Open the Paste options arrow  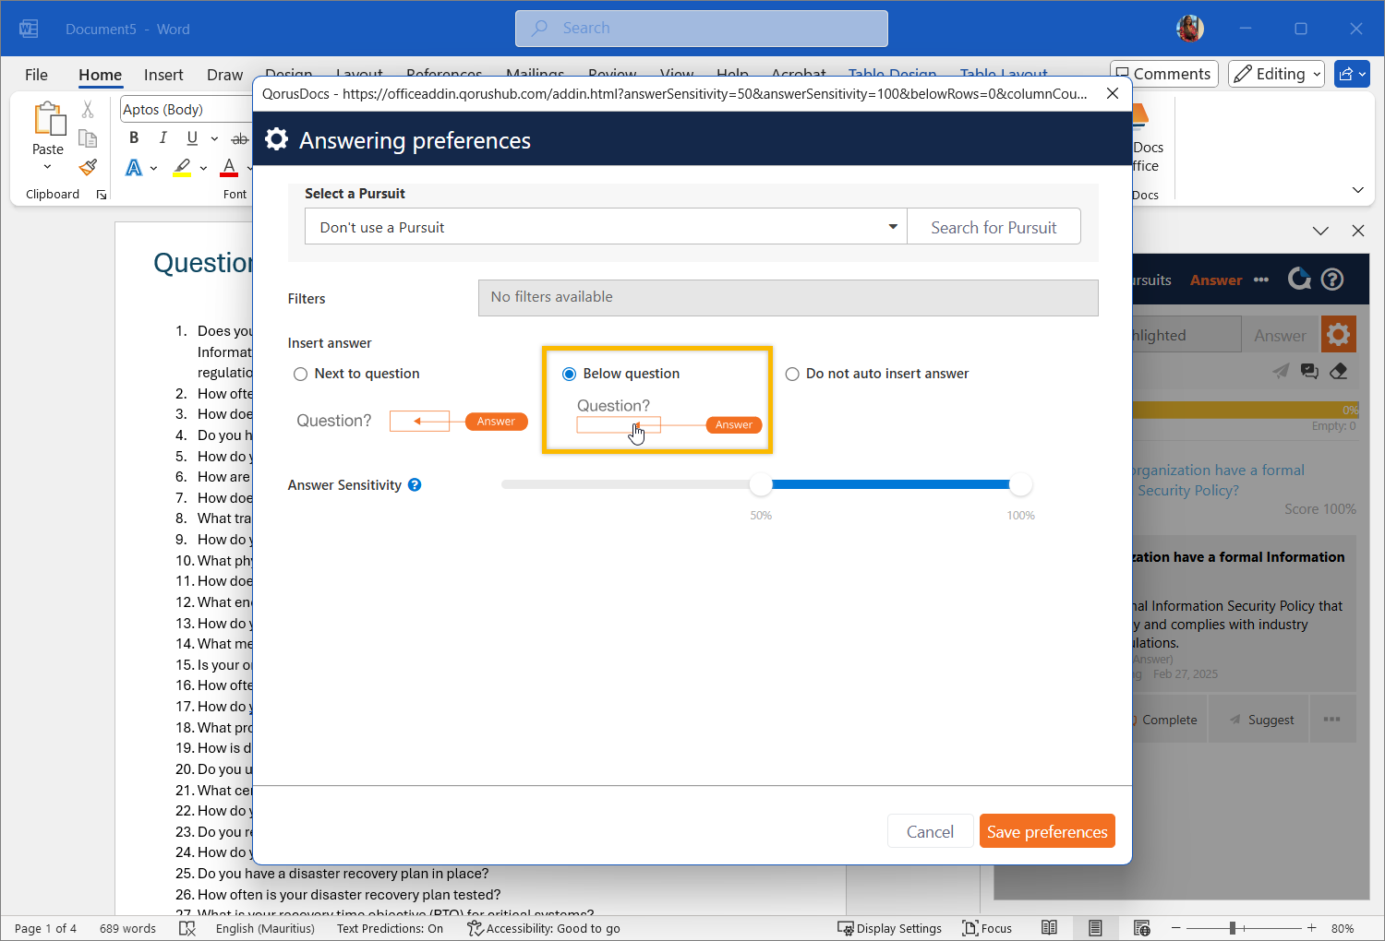[47, 167]
